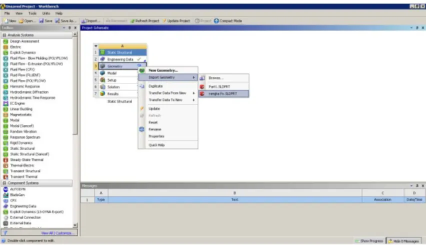Open the Project Schematic panel dropdown arrow
426x245 pixels.
tap(411, 27)
